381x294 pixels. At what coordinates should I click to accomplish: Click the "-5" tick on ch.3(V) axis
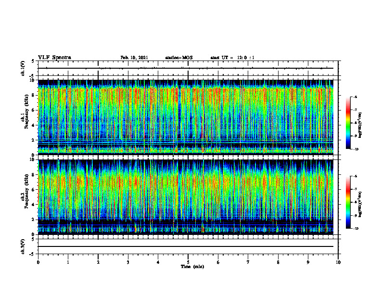pos(32,254)
